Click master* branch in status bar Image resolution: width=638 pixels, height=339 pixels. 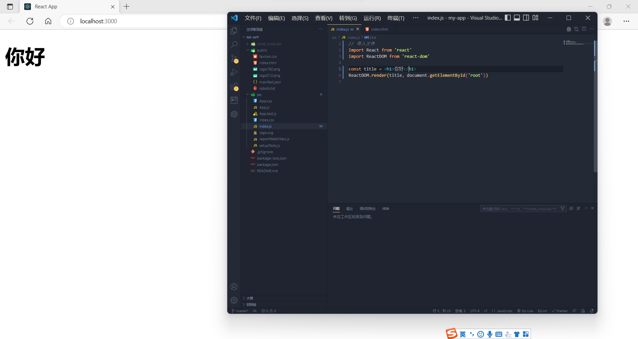pyautogui.click(x=240, y=311)
